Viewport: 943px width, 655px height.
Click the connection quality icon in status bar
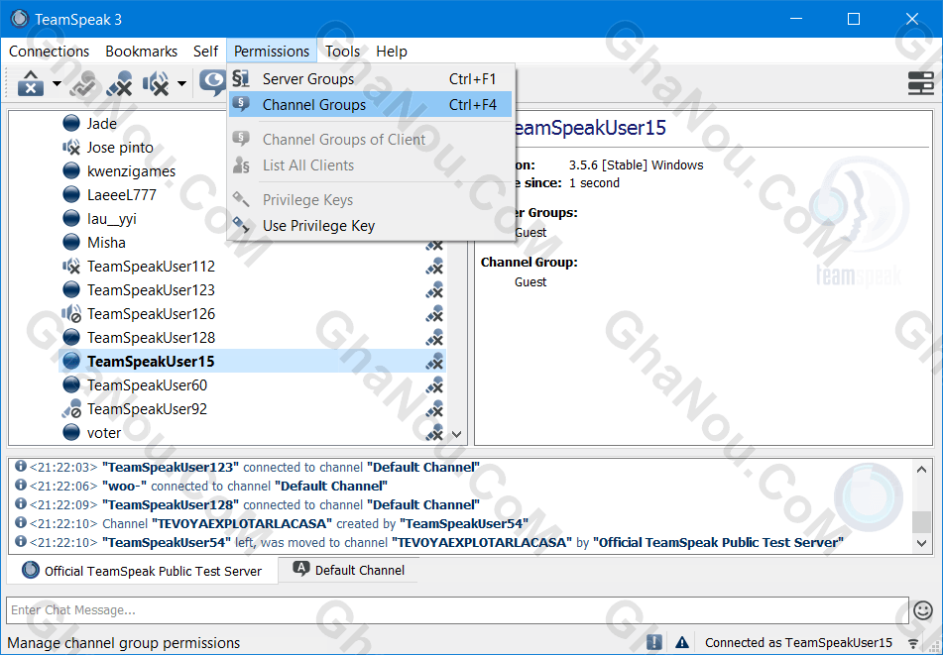[x=913, y=643]
